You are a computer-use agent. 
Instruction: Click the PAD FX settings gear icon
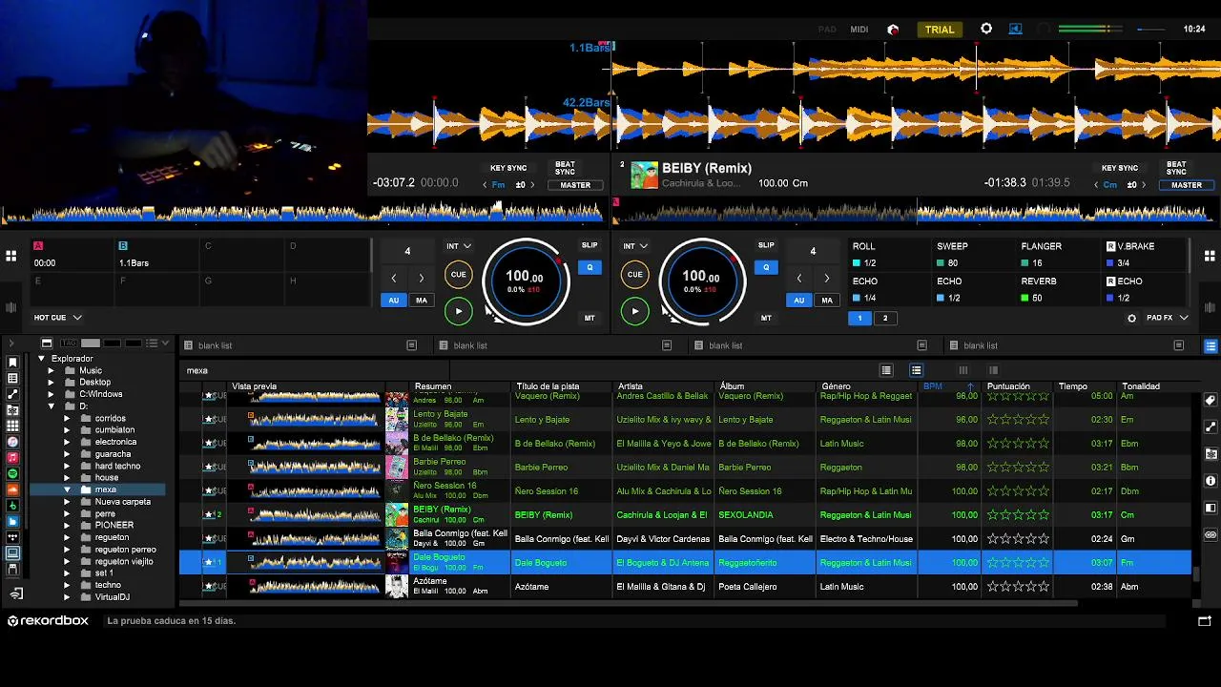click(x=1131, y=318)
